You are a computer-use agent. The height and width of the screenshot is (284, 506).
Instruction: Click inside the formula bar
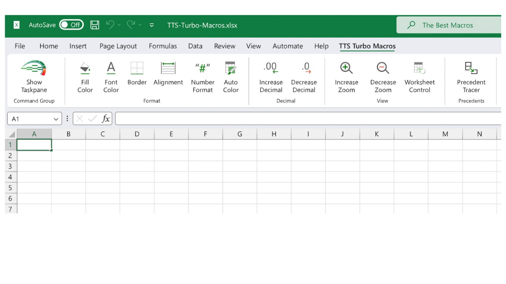point(308,119)
